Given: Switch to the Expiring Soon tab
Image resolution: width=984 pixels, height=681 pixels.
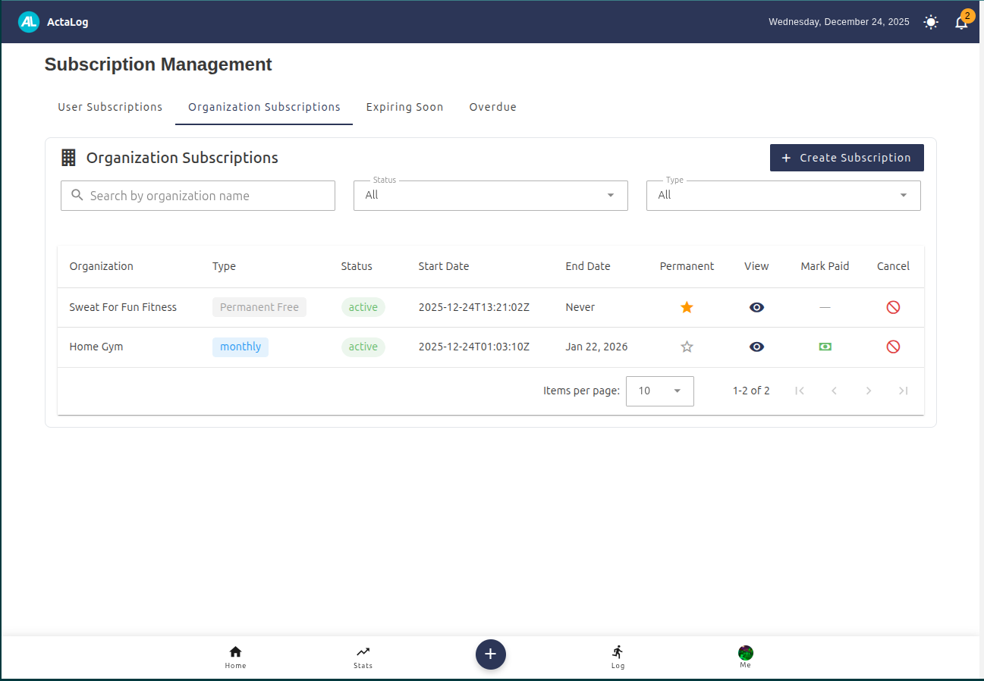Looking at the screenshot, I should (x=404, y=107).
